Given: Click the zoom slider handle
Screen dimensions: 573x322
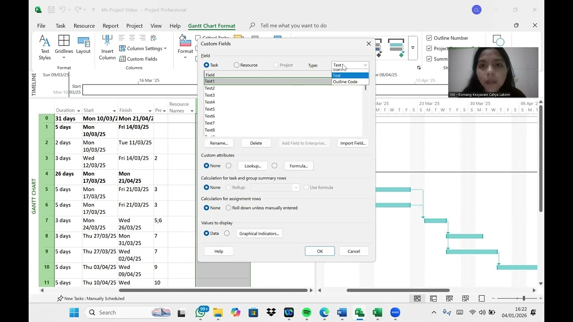Looking at the screenshot, I should click(x=524, y=298).
